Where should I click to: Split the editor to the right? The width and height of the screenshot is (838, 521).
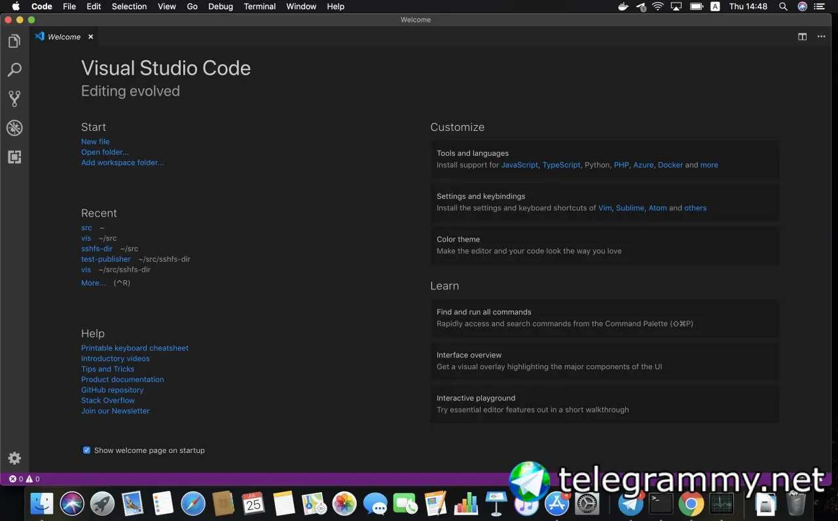point(802,37)
